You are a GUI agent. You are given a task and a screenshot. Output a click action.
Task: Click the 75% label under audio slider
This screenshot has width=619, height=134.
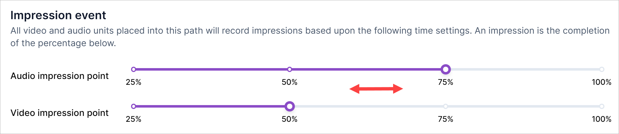tap(446, 82)
